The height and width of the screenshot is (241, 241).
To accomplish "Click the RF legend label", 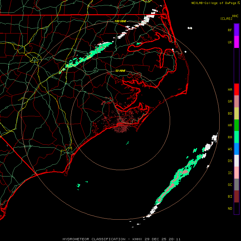I will click(x=230, y=30).
